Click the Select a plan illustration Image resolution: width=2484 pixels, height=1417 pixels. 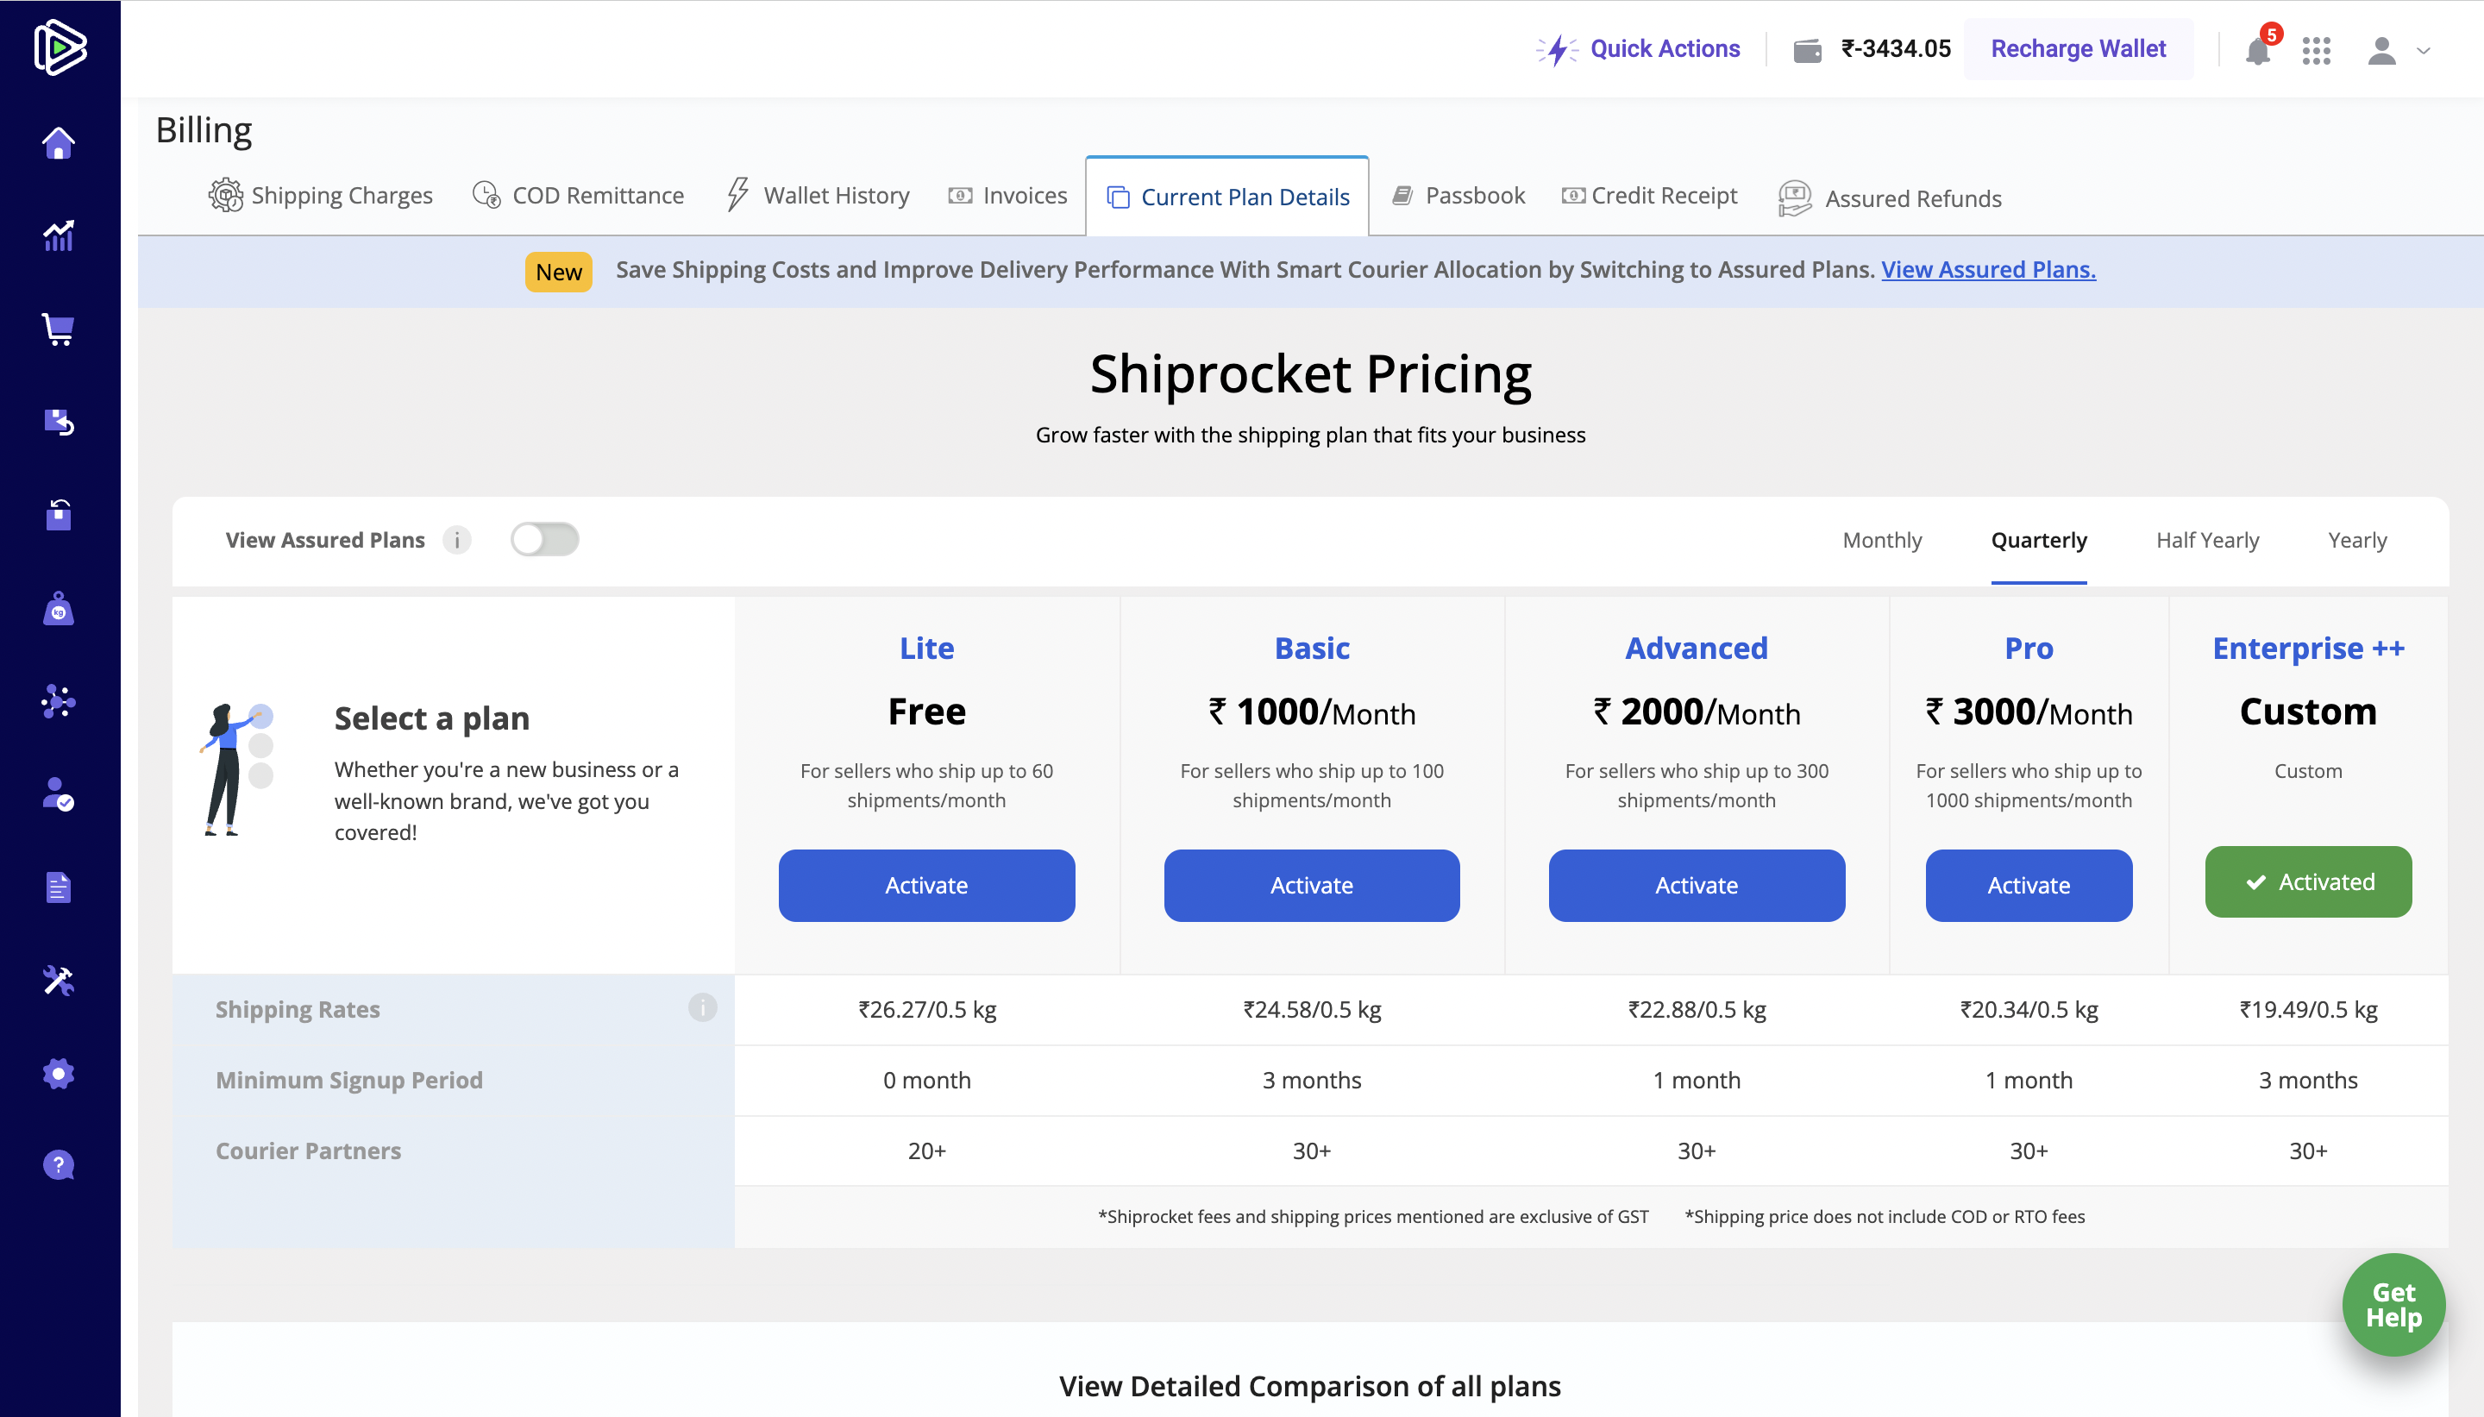point(236,768)
